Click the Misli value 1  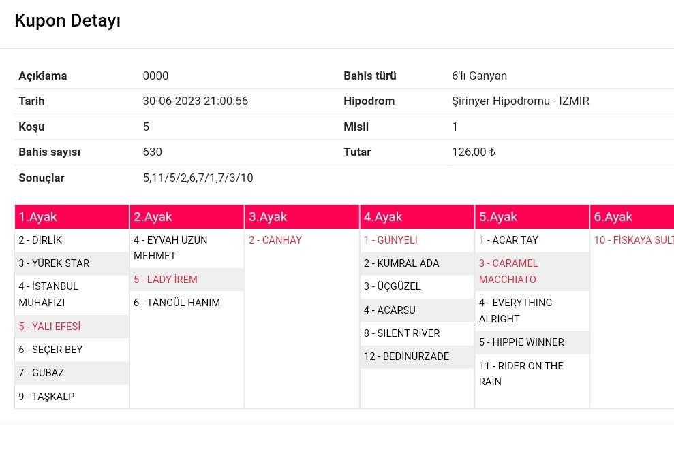[455, 127]
